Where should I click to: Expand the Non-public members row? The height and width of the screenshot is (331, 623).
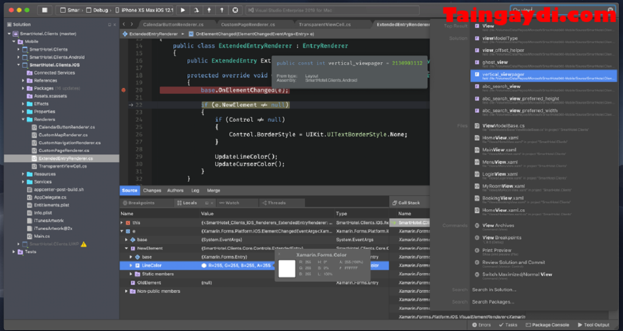click(126, 291)
